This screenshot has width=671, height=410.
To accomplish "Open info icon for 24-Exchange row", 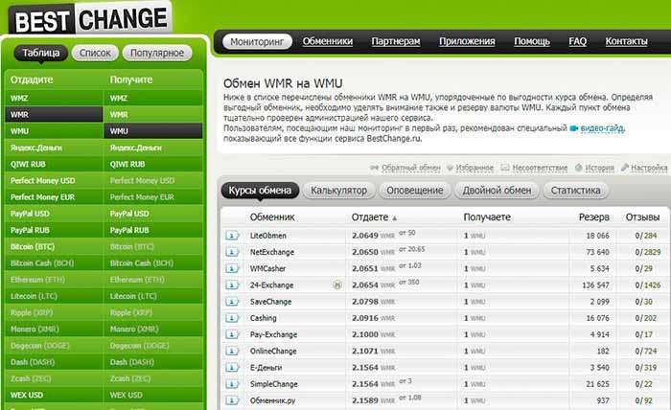I will pos(232,285).
